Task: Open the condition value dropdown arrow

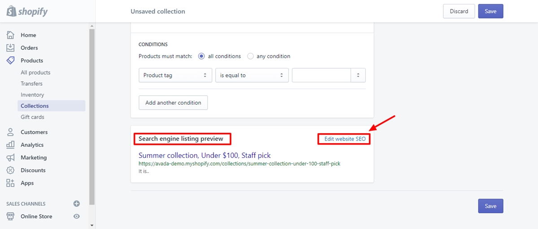Action: 358,75
